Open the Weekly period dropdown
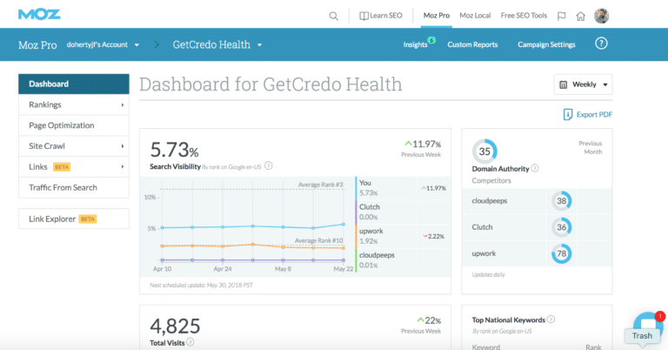This screenshot has height=350, width=668. pos(583,84)
